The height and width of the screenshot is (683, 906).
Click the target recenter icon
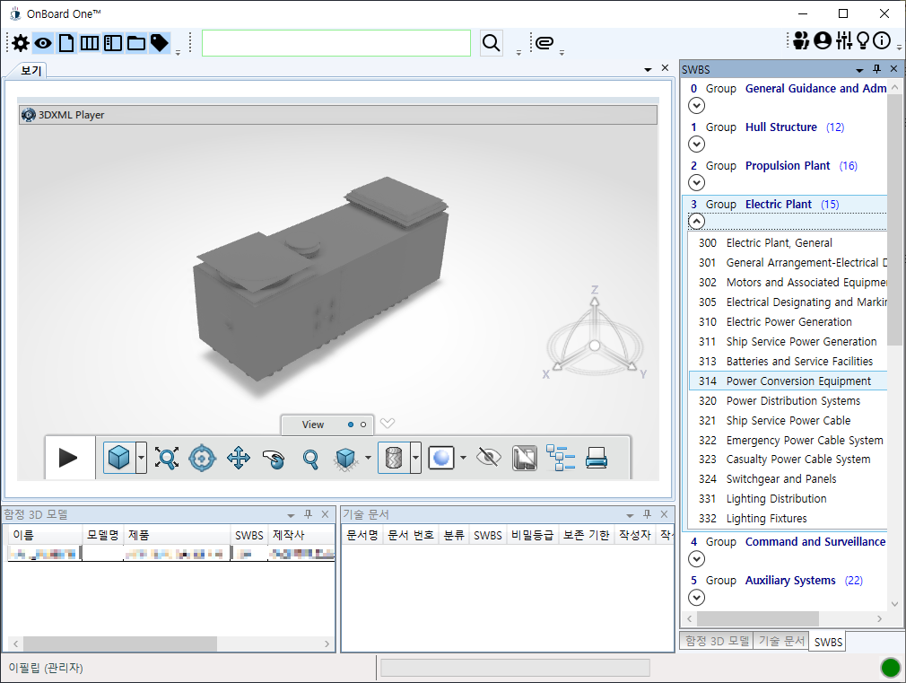[x=202, y=458]
